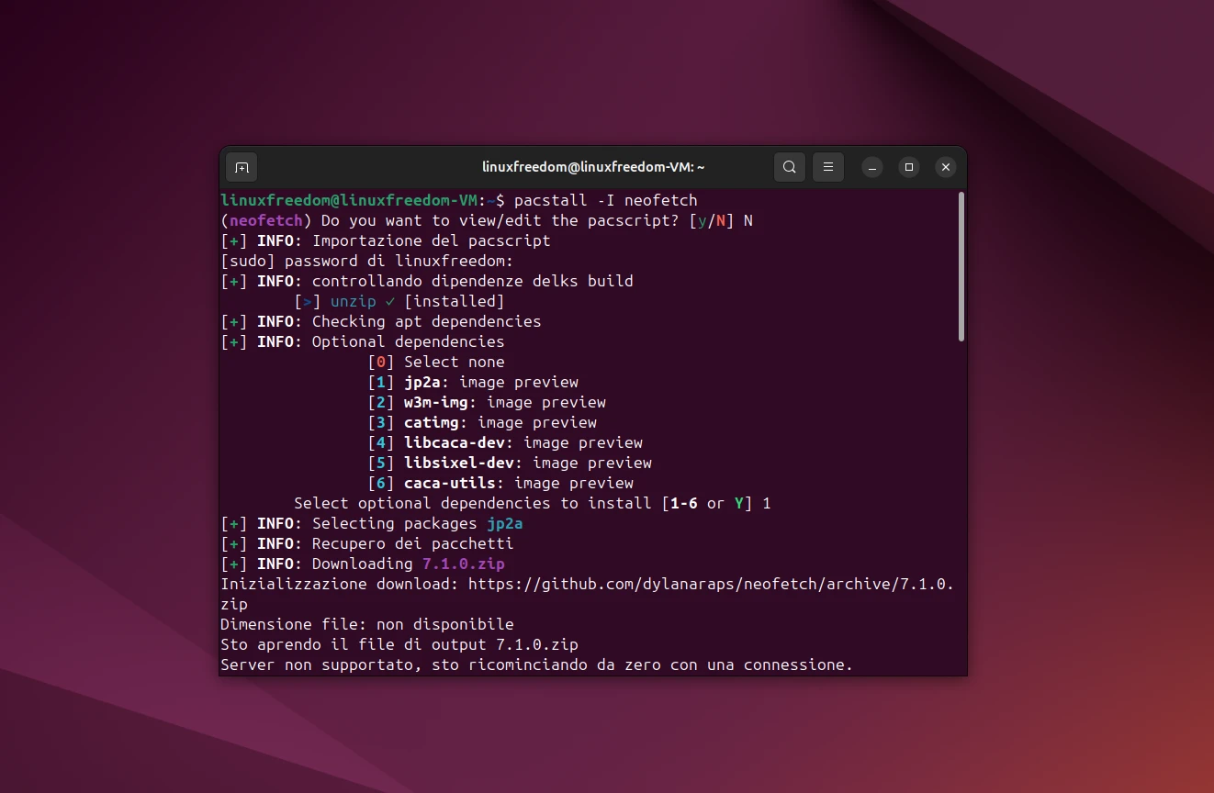The height and width of the screenshot is (793, 1214).
Task: Click the terminal search magnifier icon
Action: [x=789, y=167]
